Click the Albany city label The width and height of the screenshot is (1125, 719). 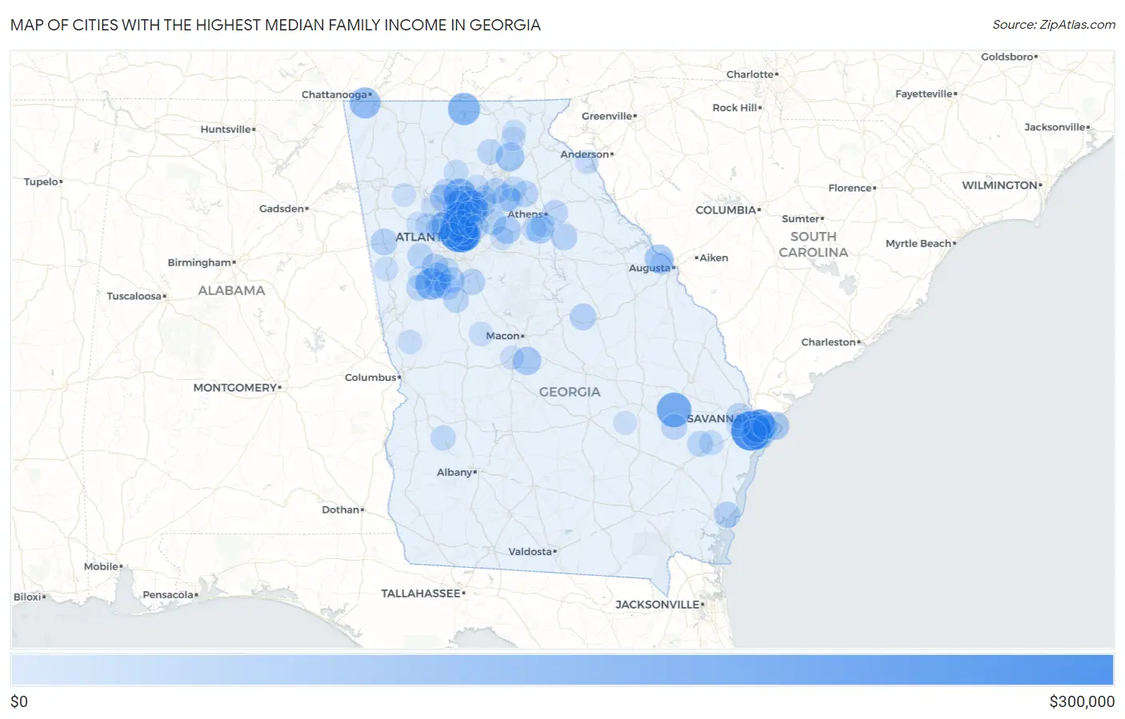(x=457, y=473)
